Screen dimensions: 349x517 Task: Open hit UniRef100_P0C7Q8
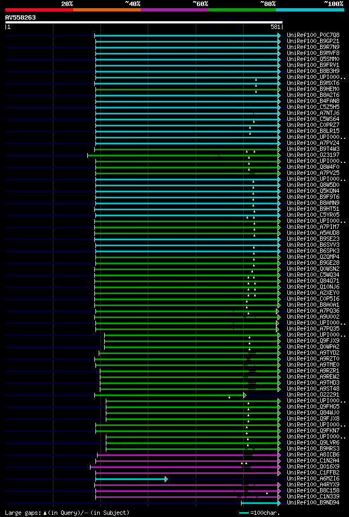coord(313,35)
